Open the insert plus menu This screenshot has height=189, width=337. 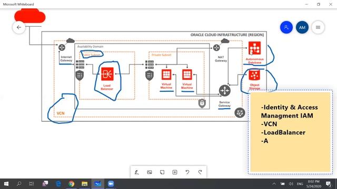pyautogui.click(x=175, y=172)
